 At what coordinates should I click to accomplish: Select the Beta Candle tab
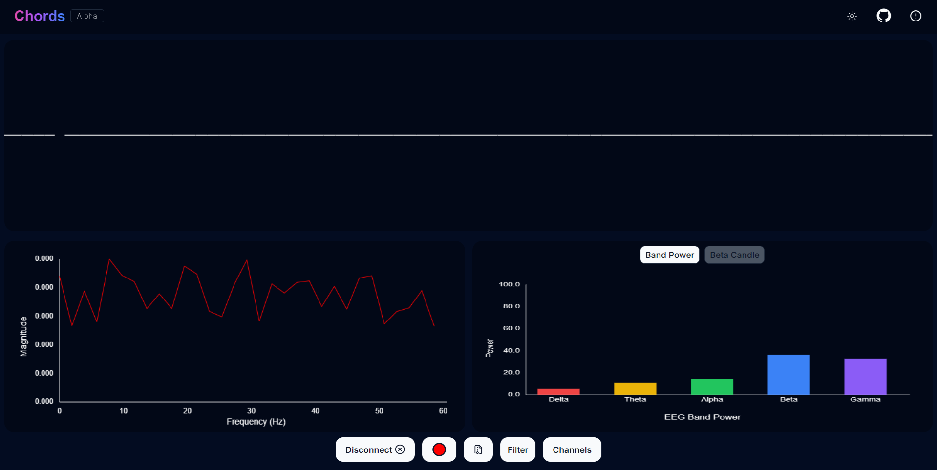tap(734, 255)
